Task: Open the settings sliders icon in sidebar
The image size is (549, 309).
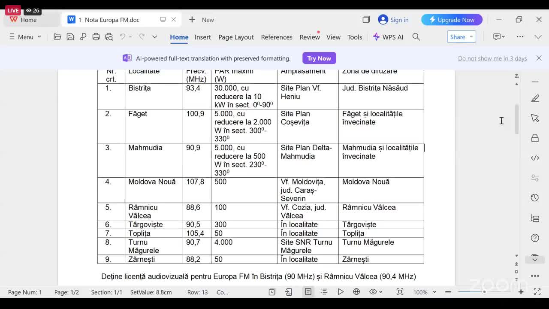Action: point(535,178)
